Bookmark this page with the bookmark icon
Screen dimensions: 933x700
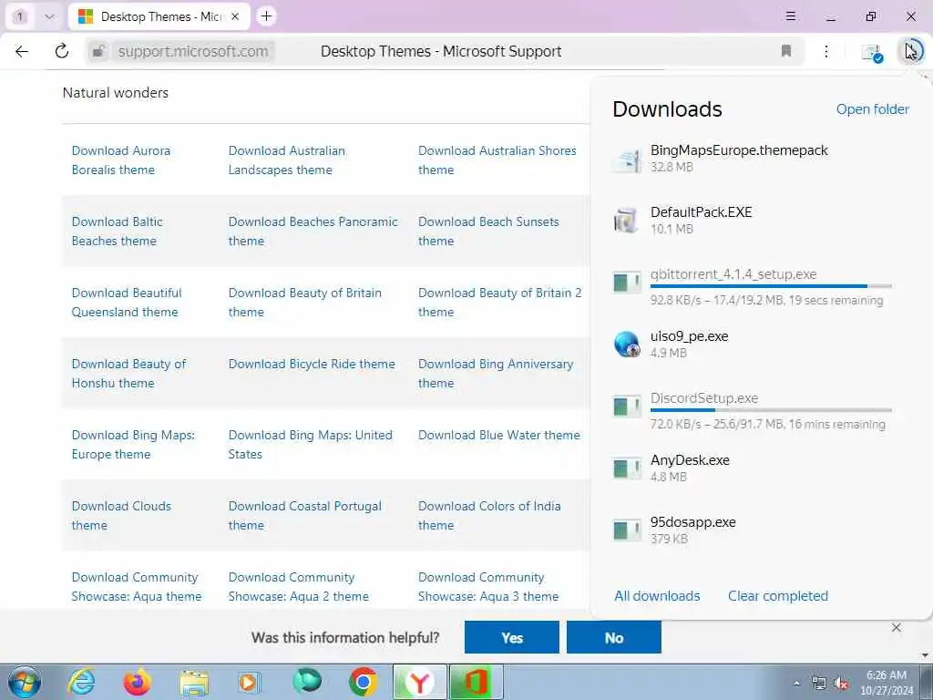coord(786,51)
